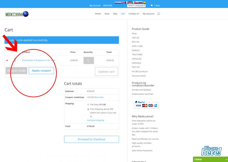228x162 pixels.
Task: Click My Account in blue top bar
Action: point(95,5)
